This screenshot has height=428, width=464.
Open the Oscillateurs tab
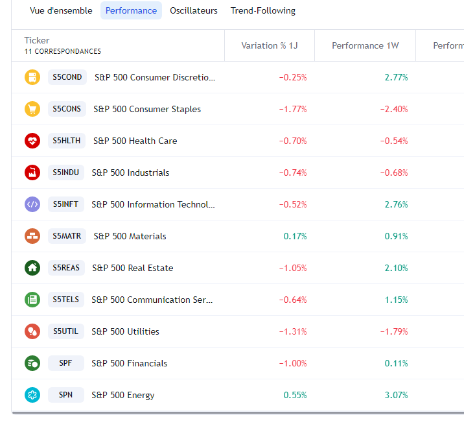(x=194, y=10)
